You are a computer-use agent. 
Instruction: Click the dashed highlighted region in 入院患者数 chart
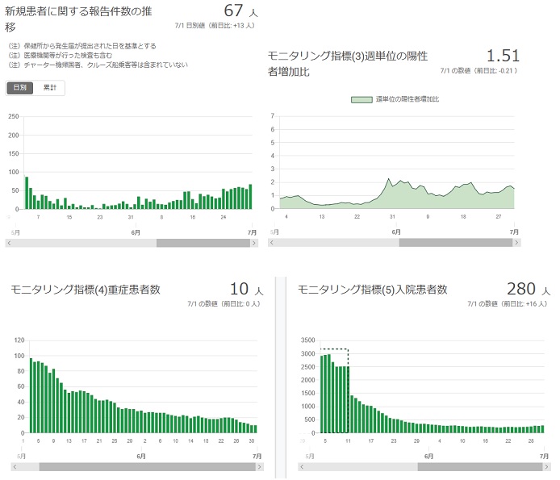334,391
